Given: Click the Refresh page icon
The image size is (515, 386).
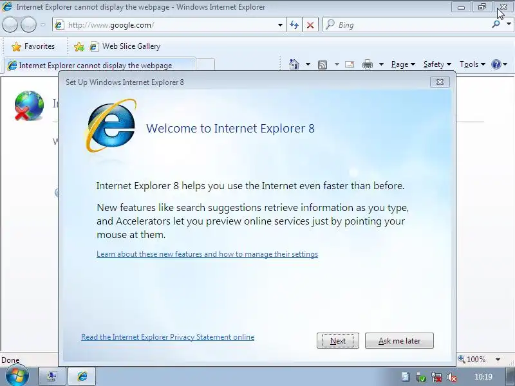Looking at the screenshot, I should (x=294, y=25).
